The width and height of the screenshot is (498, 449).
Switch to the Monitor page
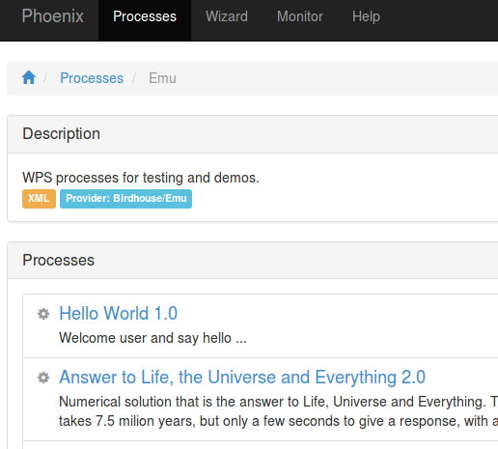coord(300,16)
